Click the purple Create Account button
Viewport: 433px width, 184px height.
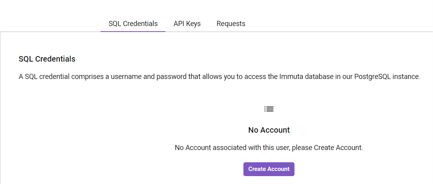click(269, 169)
